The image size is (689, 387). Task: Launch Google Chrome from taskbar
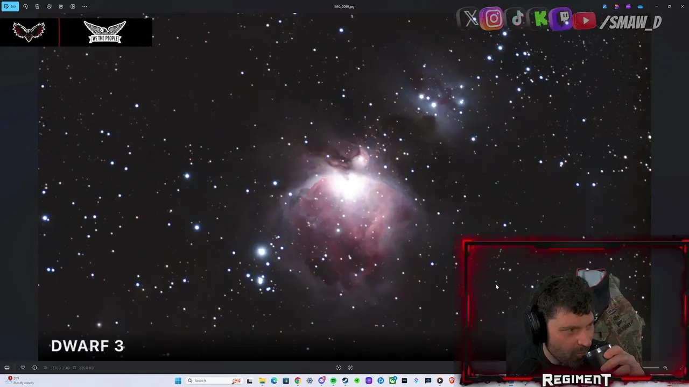point(298,381)
